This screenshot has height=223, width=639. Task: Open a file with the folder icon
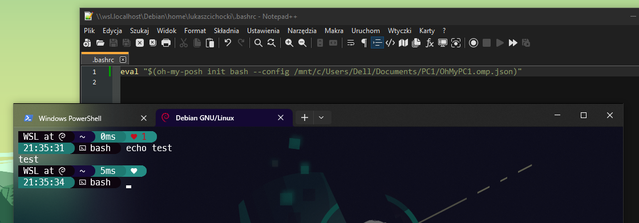pyautogui.click(x=100, y=43)
